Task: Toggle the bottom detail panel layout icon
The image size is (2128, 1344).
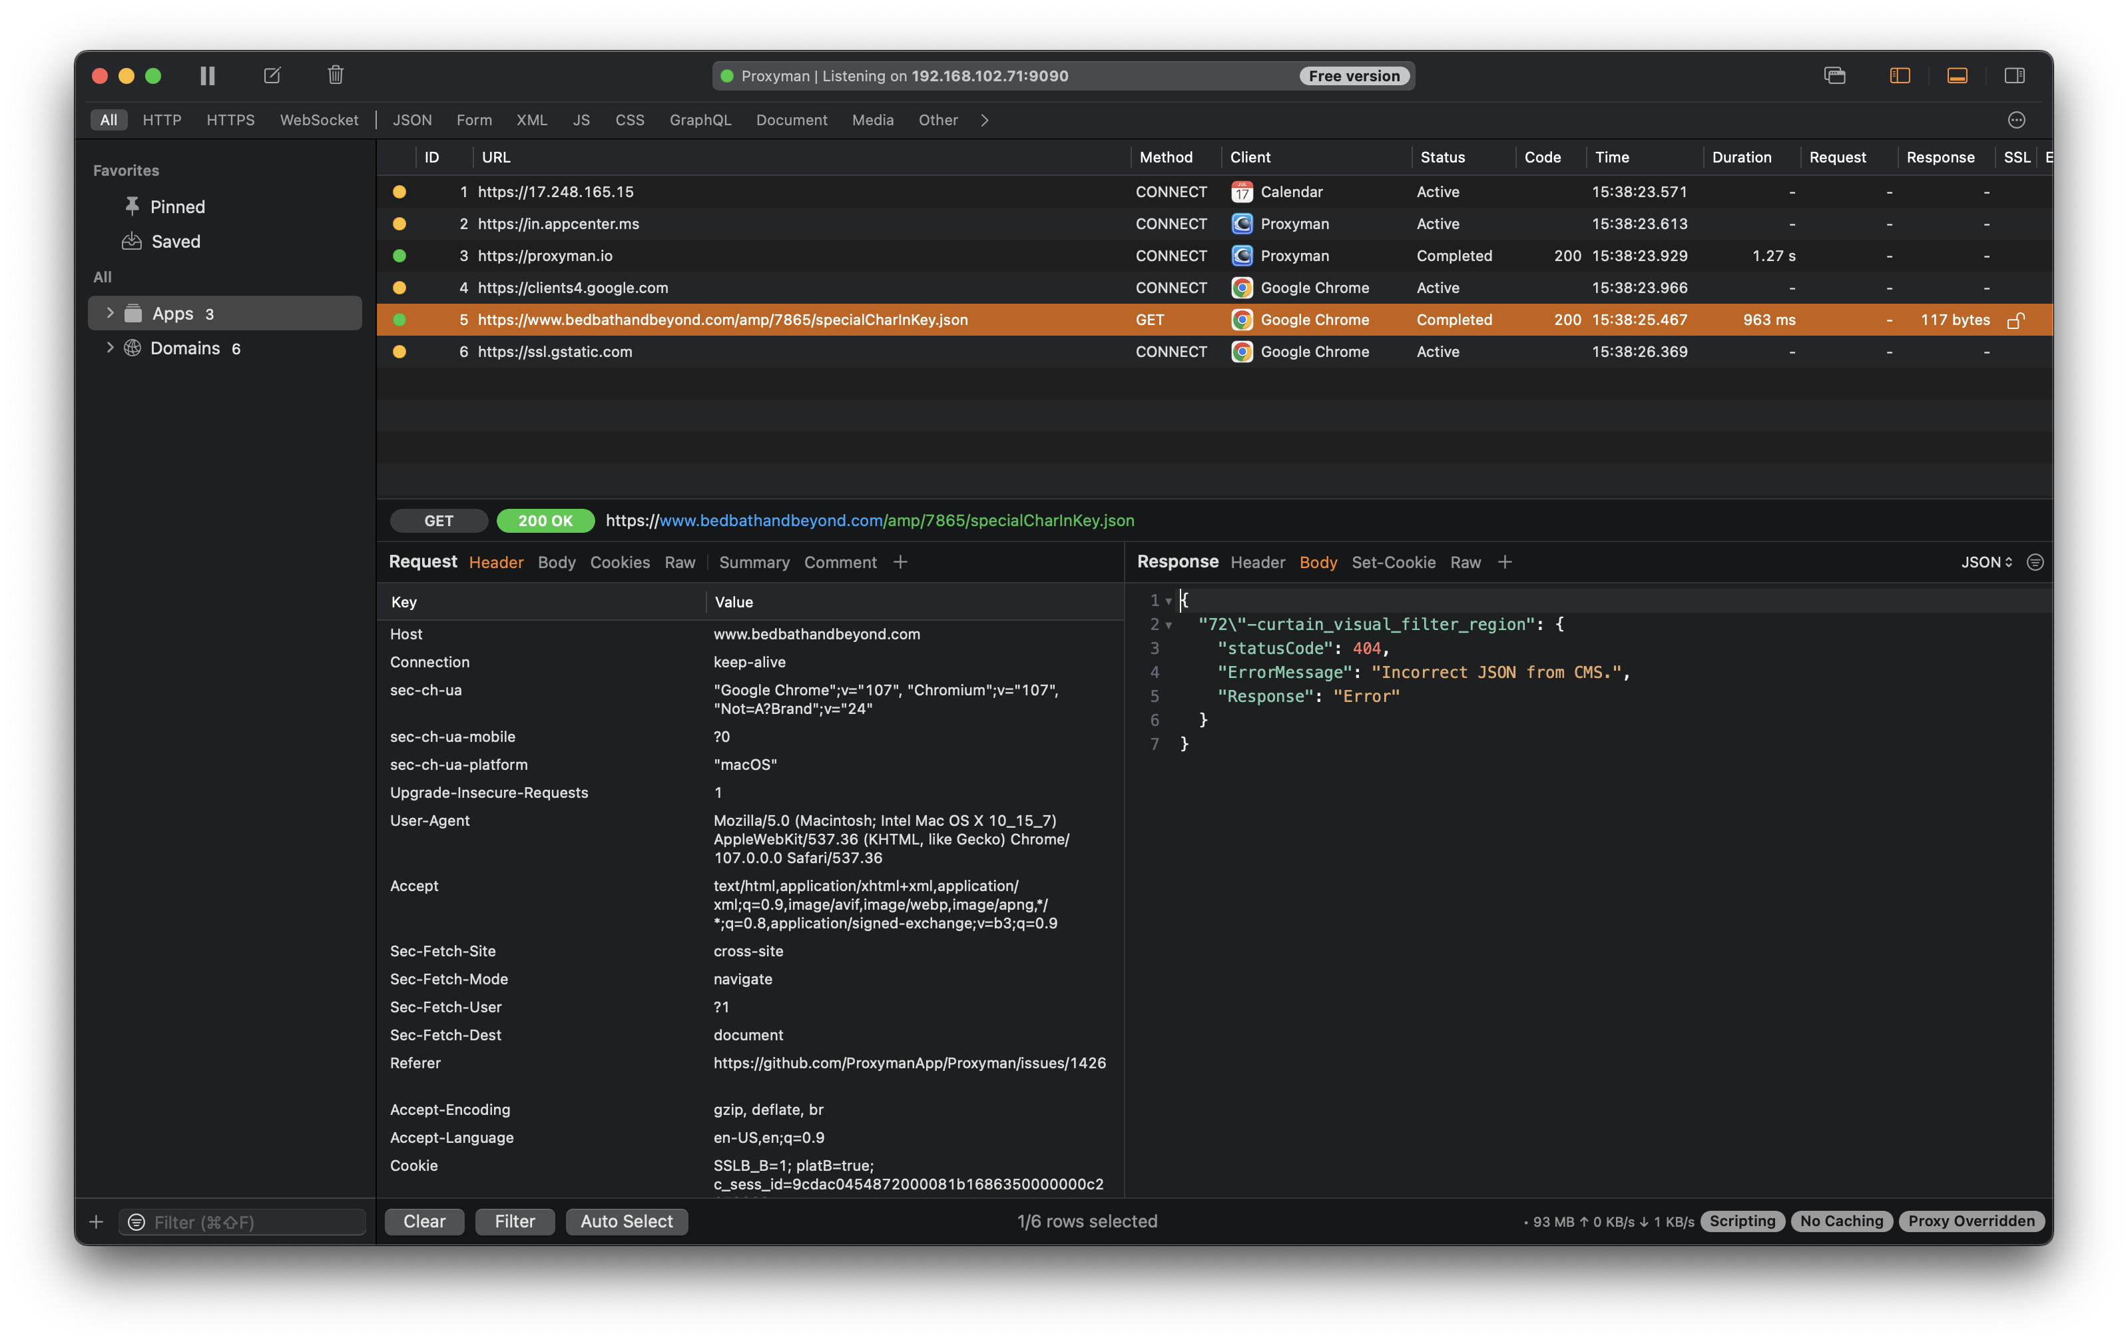Action: 1957,76
